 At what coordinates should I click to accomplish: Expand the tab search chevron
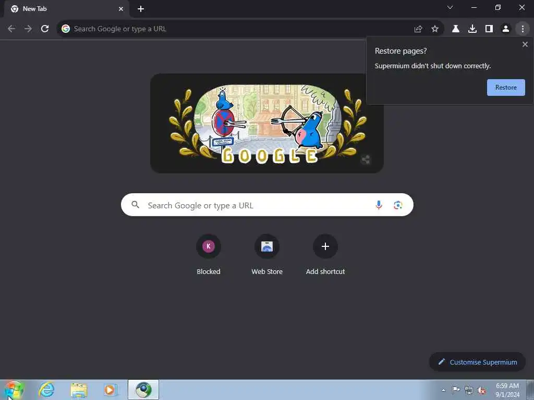click(x=450, y=7)
